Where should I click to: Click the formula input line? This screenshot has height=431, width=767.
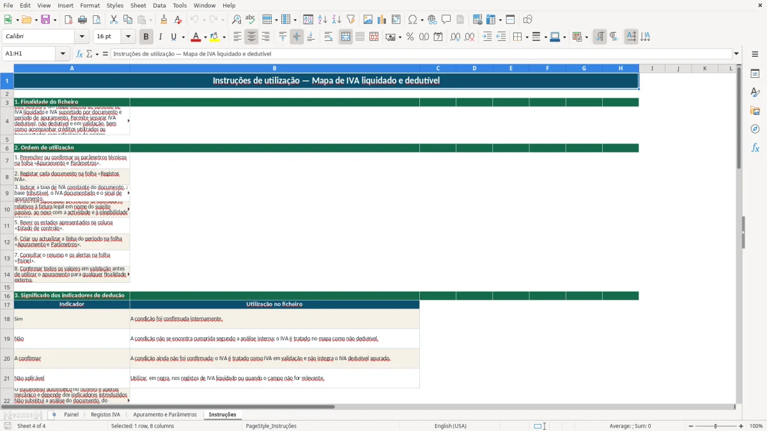click(421, 54)
